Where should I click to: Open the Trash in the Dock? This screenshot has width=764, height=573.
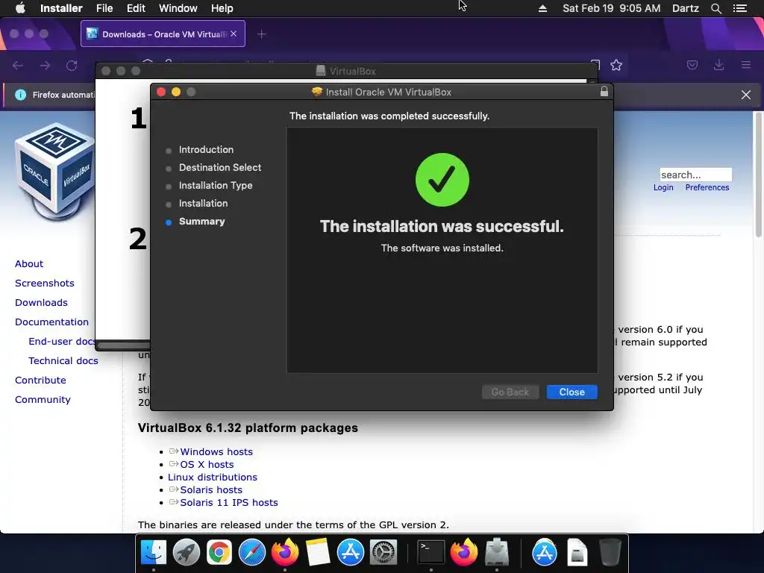coord(610,553)
